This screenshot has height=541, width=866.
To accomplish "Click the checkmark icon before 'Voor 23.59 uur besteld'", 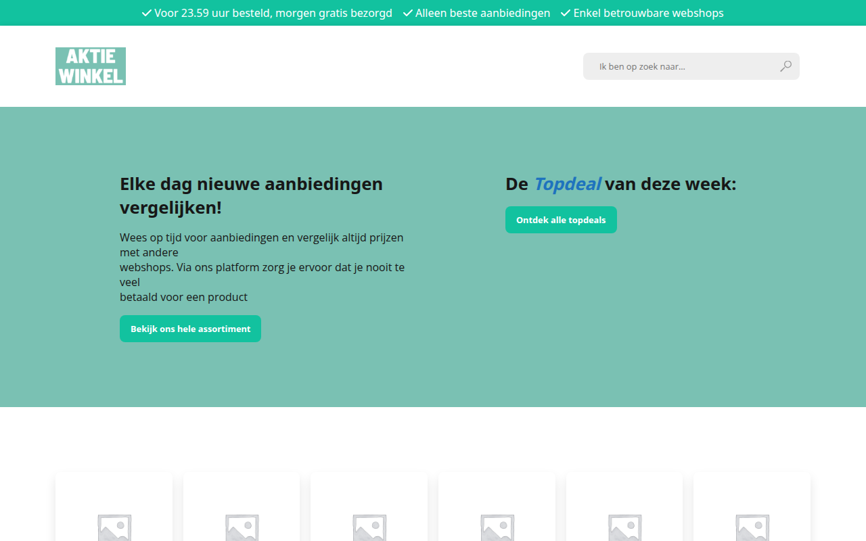I will tap(146, 13).
